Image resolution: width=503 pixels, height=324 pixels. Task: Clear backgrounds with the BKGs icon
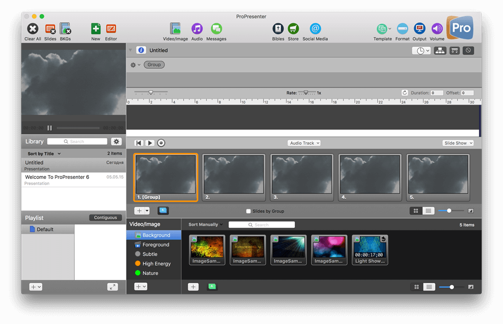pyautogui.click(x=65, y=29)
